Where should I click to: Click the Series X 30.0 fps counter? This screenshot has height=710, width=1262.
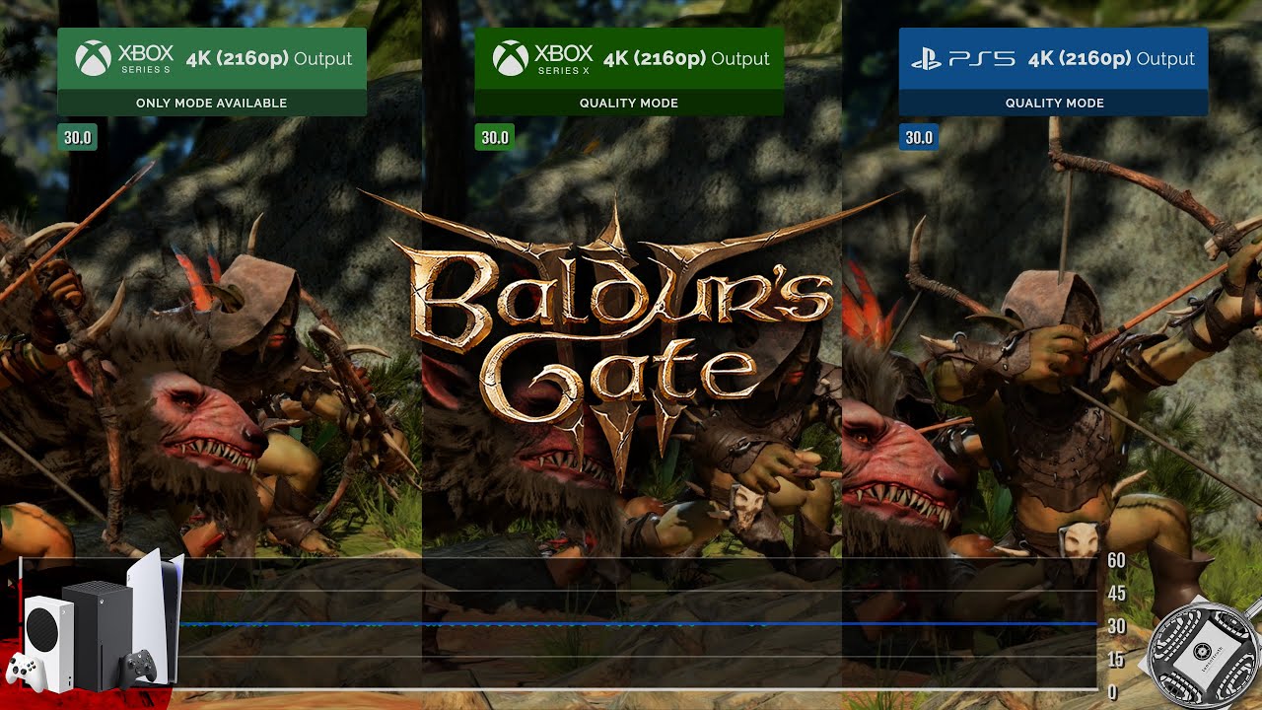click(x=495, y=137)
